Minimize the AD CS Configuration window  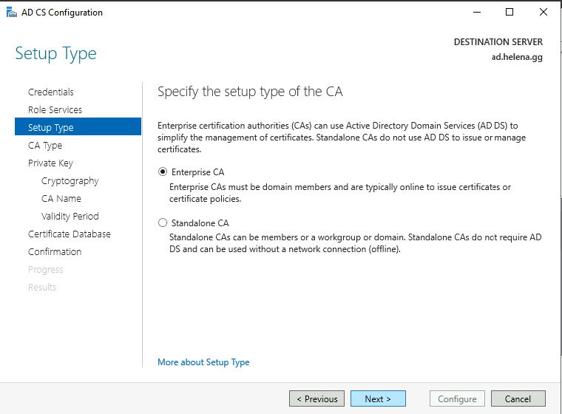click(475, 12)
